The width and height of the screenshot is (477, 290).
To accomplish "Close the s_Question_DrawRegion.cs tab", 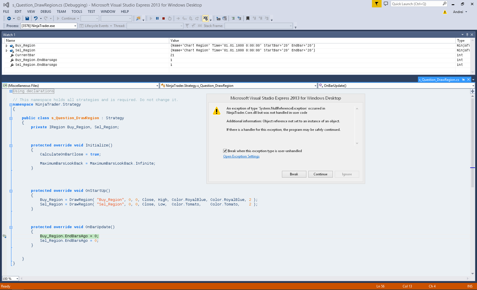I will 468,80.
